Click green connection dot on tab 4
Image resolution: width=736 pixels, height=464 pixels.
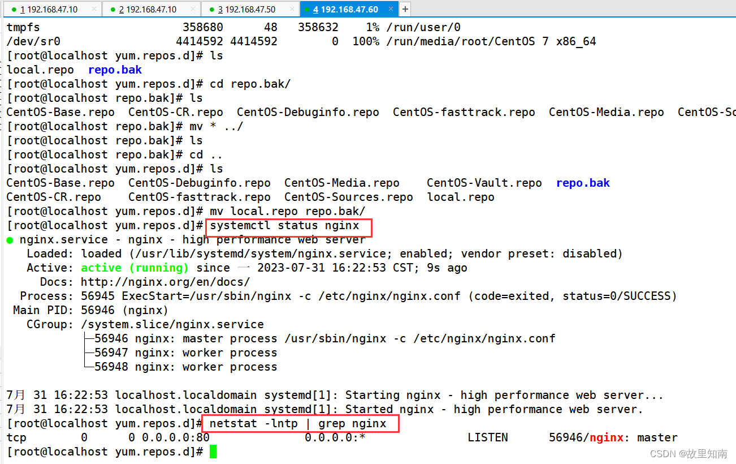[x=307, y=10]
